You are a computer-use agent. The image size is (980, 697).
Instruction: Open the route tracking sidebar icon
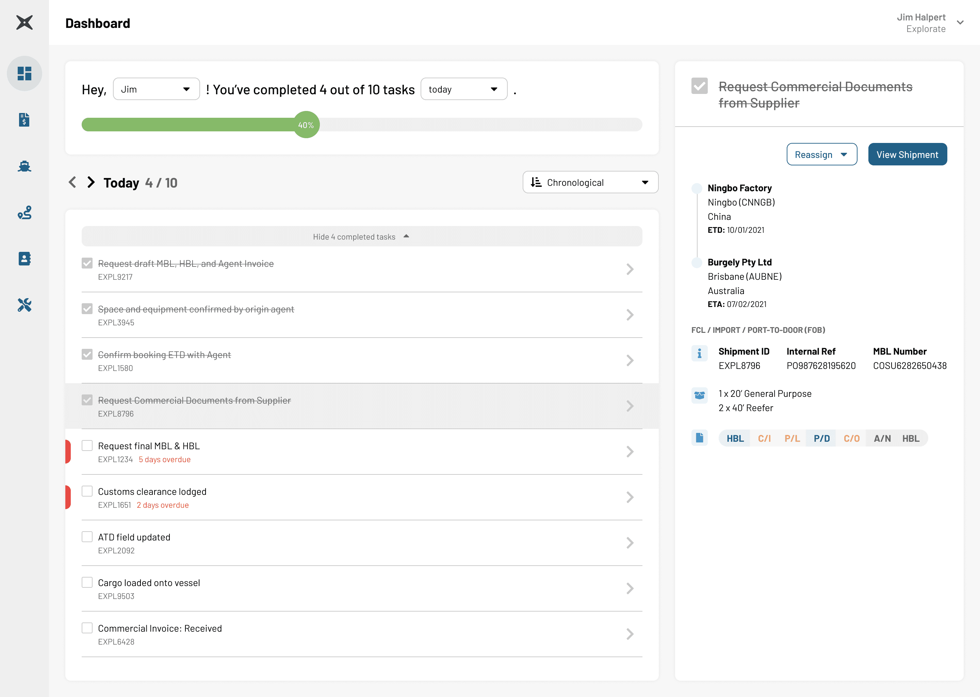[24, 212]
